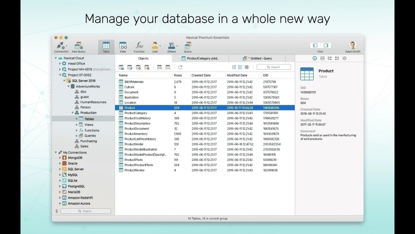Click the Function toolbar icon
This screenshot has height=234, width=415.
pos(139,46)
